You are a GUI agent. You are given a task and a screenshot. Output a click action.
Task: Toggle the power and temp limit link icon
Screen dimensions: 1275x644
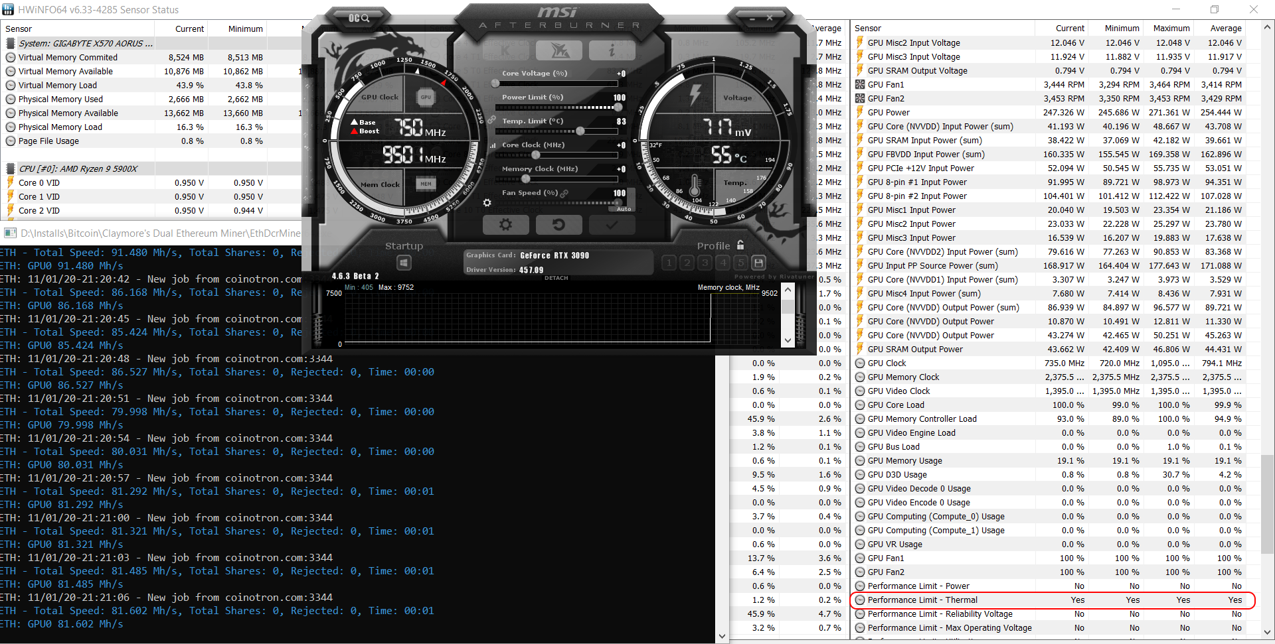coord(491,120)
